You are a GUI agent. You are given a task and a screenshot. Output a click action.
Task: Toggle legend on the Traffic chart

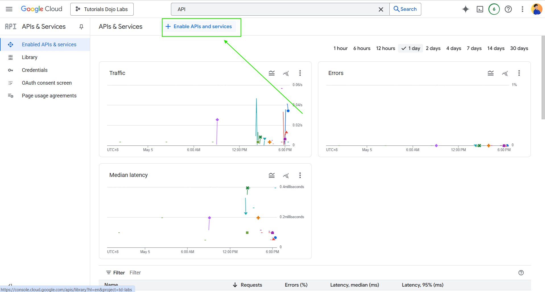point(271,73)
